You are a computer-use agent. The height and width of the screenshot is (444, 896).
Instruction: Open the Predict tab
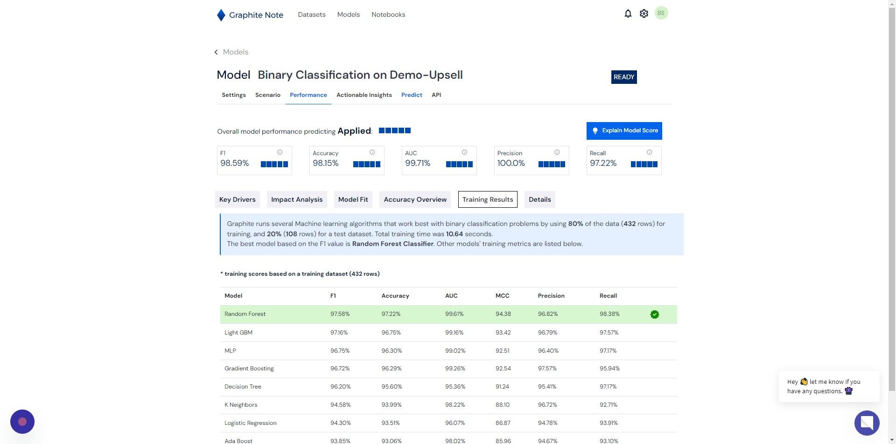tap(412, 95)
